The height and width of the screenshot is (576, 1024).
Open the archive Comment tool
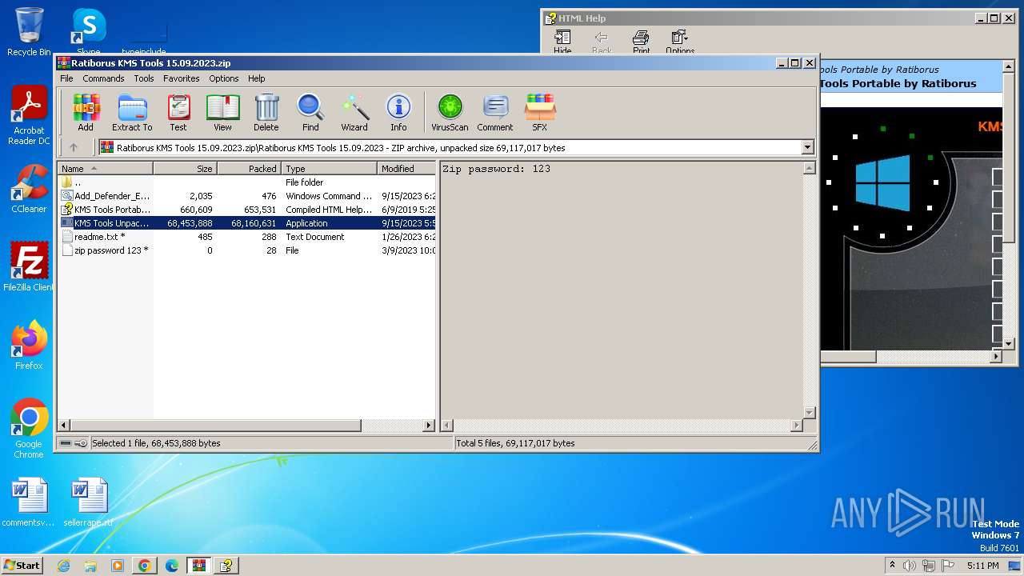(495, 112)
